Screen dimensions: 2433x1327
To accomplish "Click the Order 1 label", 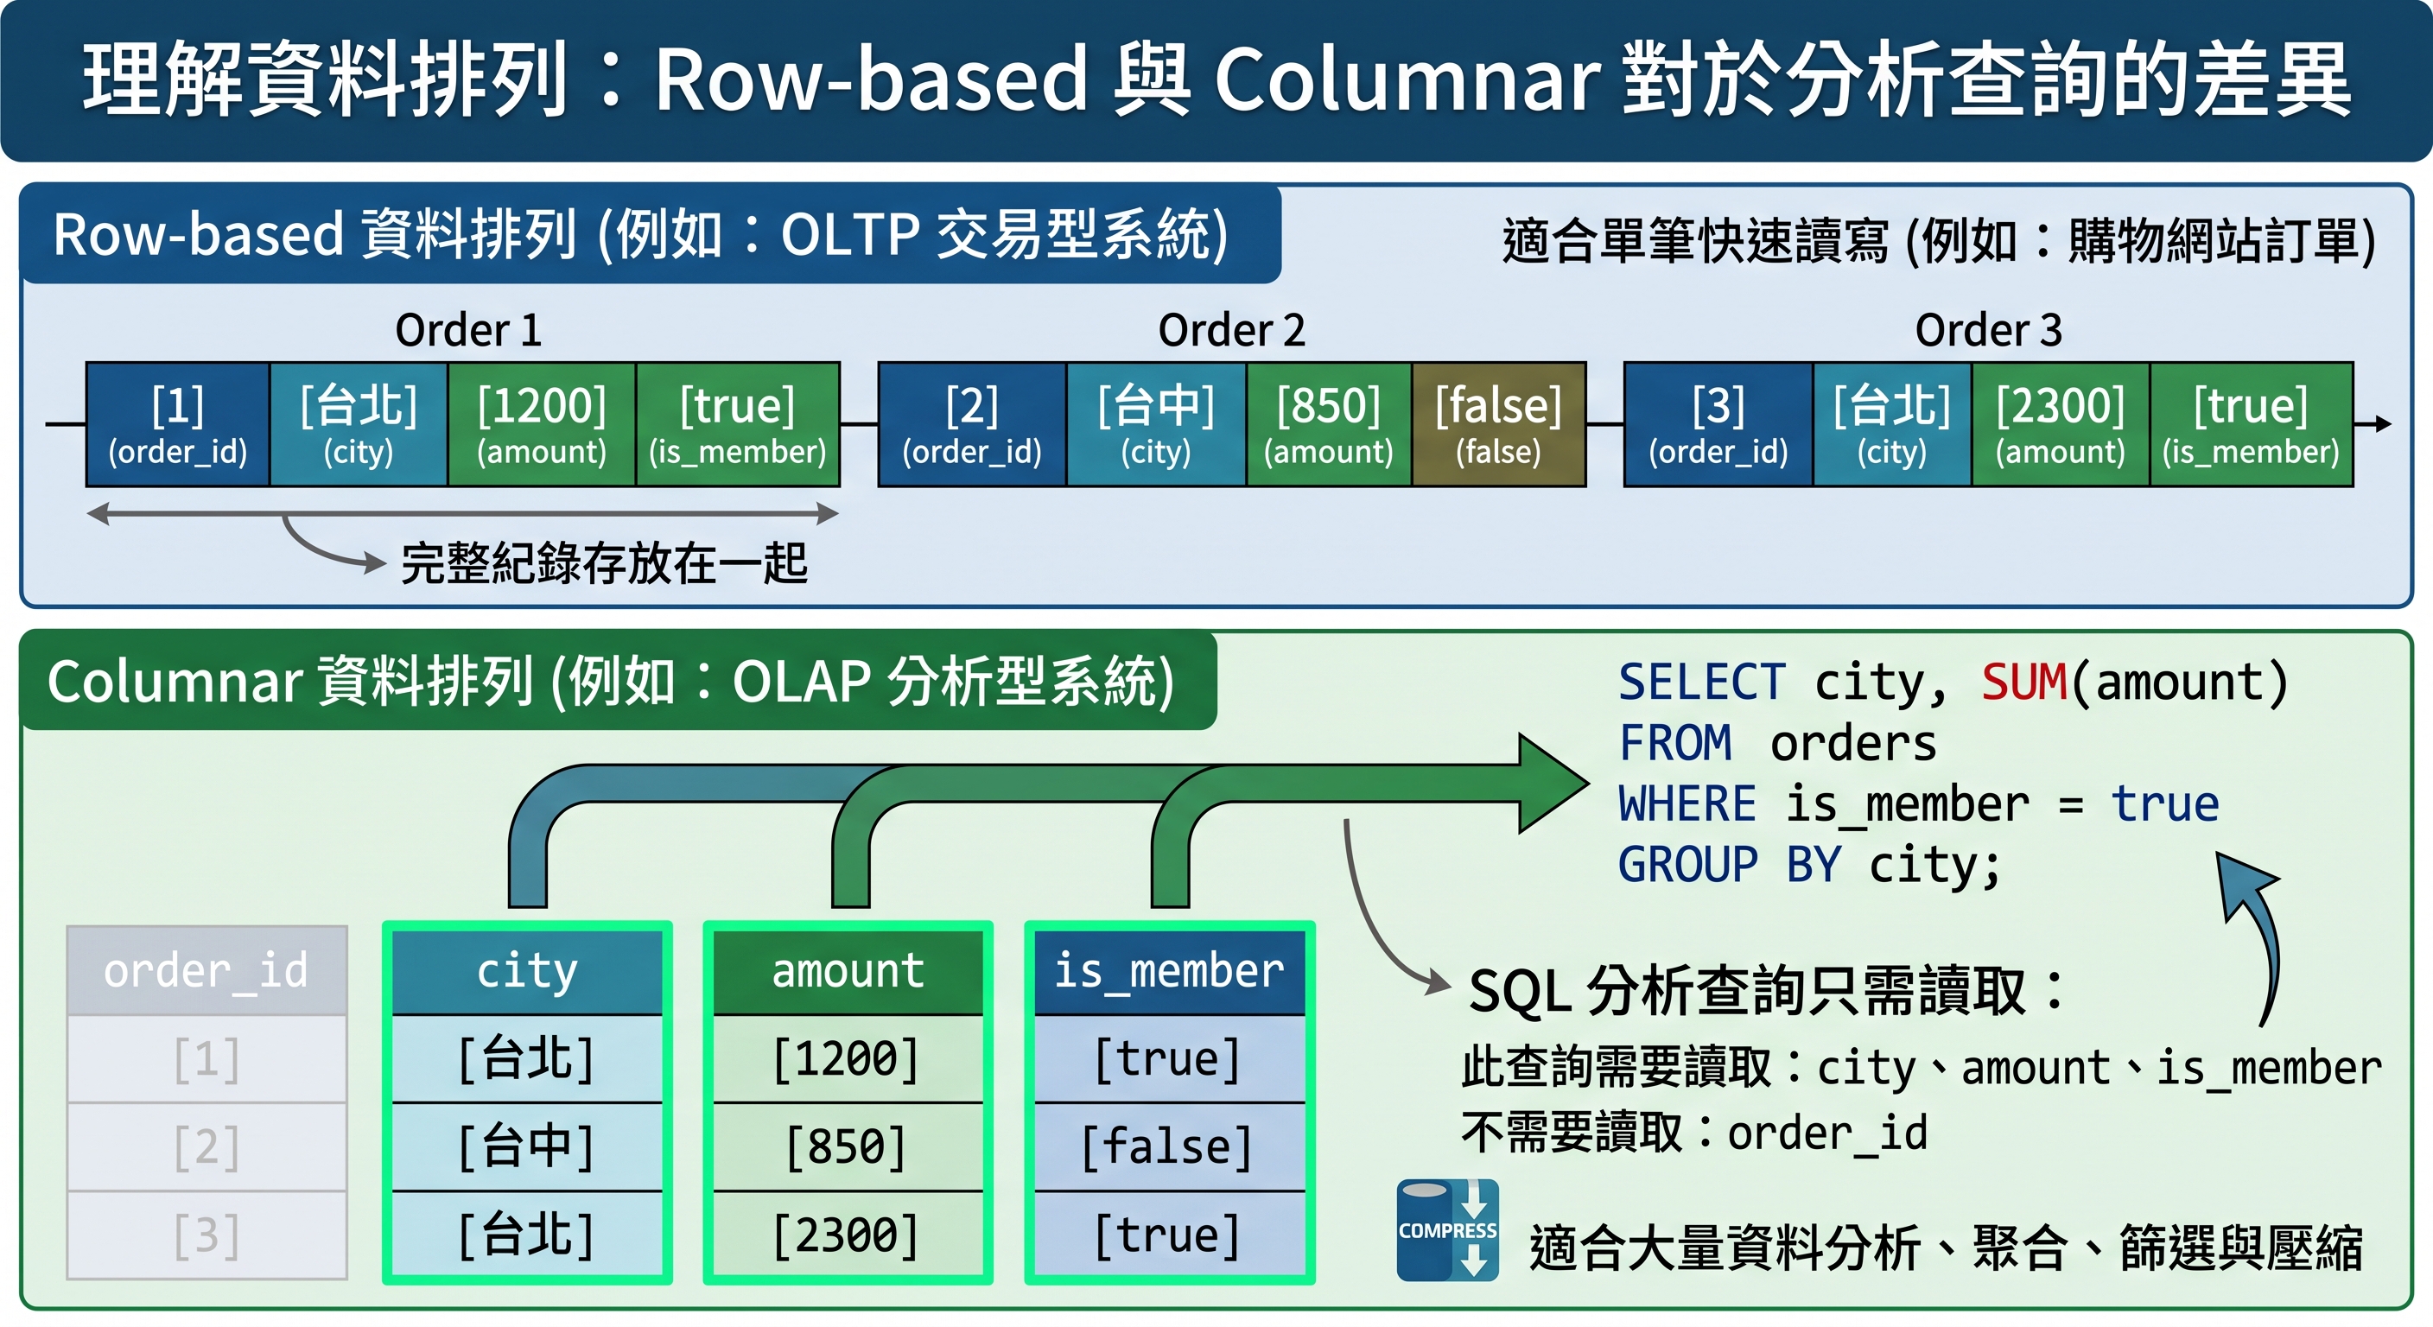I will click(x=468, y=330).
